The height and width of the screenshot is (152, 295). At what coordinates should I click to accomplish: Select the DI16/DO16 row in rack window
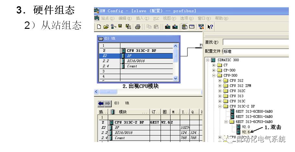136,61
